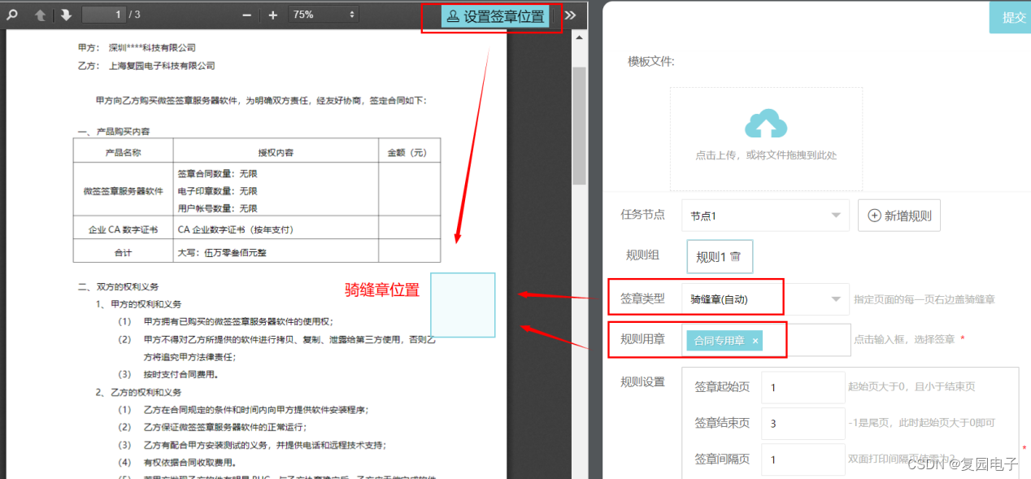Click 微签签章服务器软件 table cell in the document

123,191
